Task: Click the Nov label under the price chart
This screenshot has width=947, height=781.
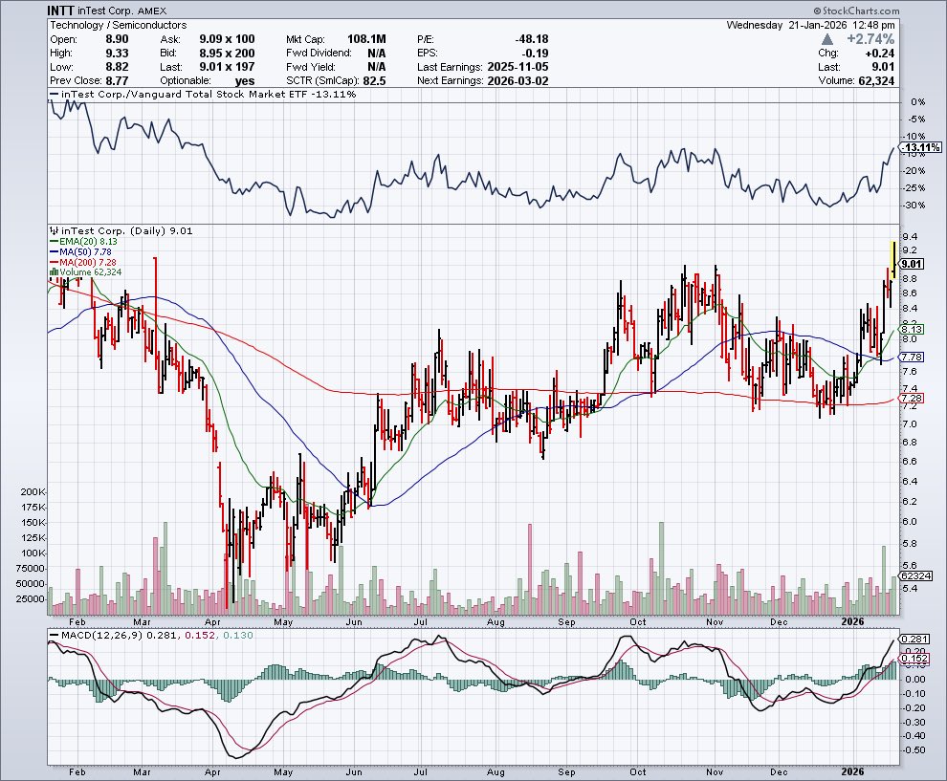Action: pos(715,621)
